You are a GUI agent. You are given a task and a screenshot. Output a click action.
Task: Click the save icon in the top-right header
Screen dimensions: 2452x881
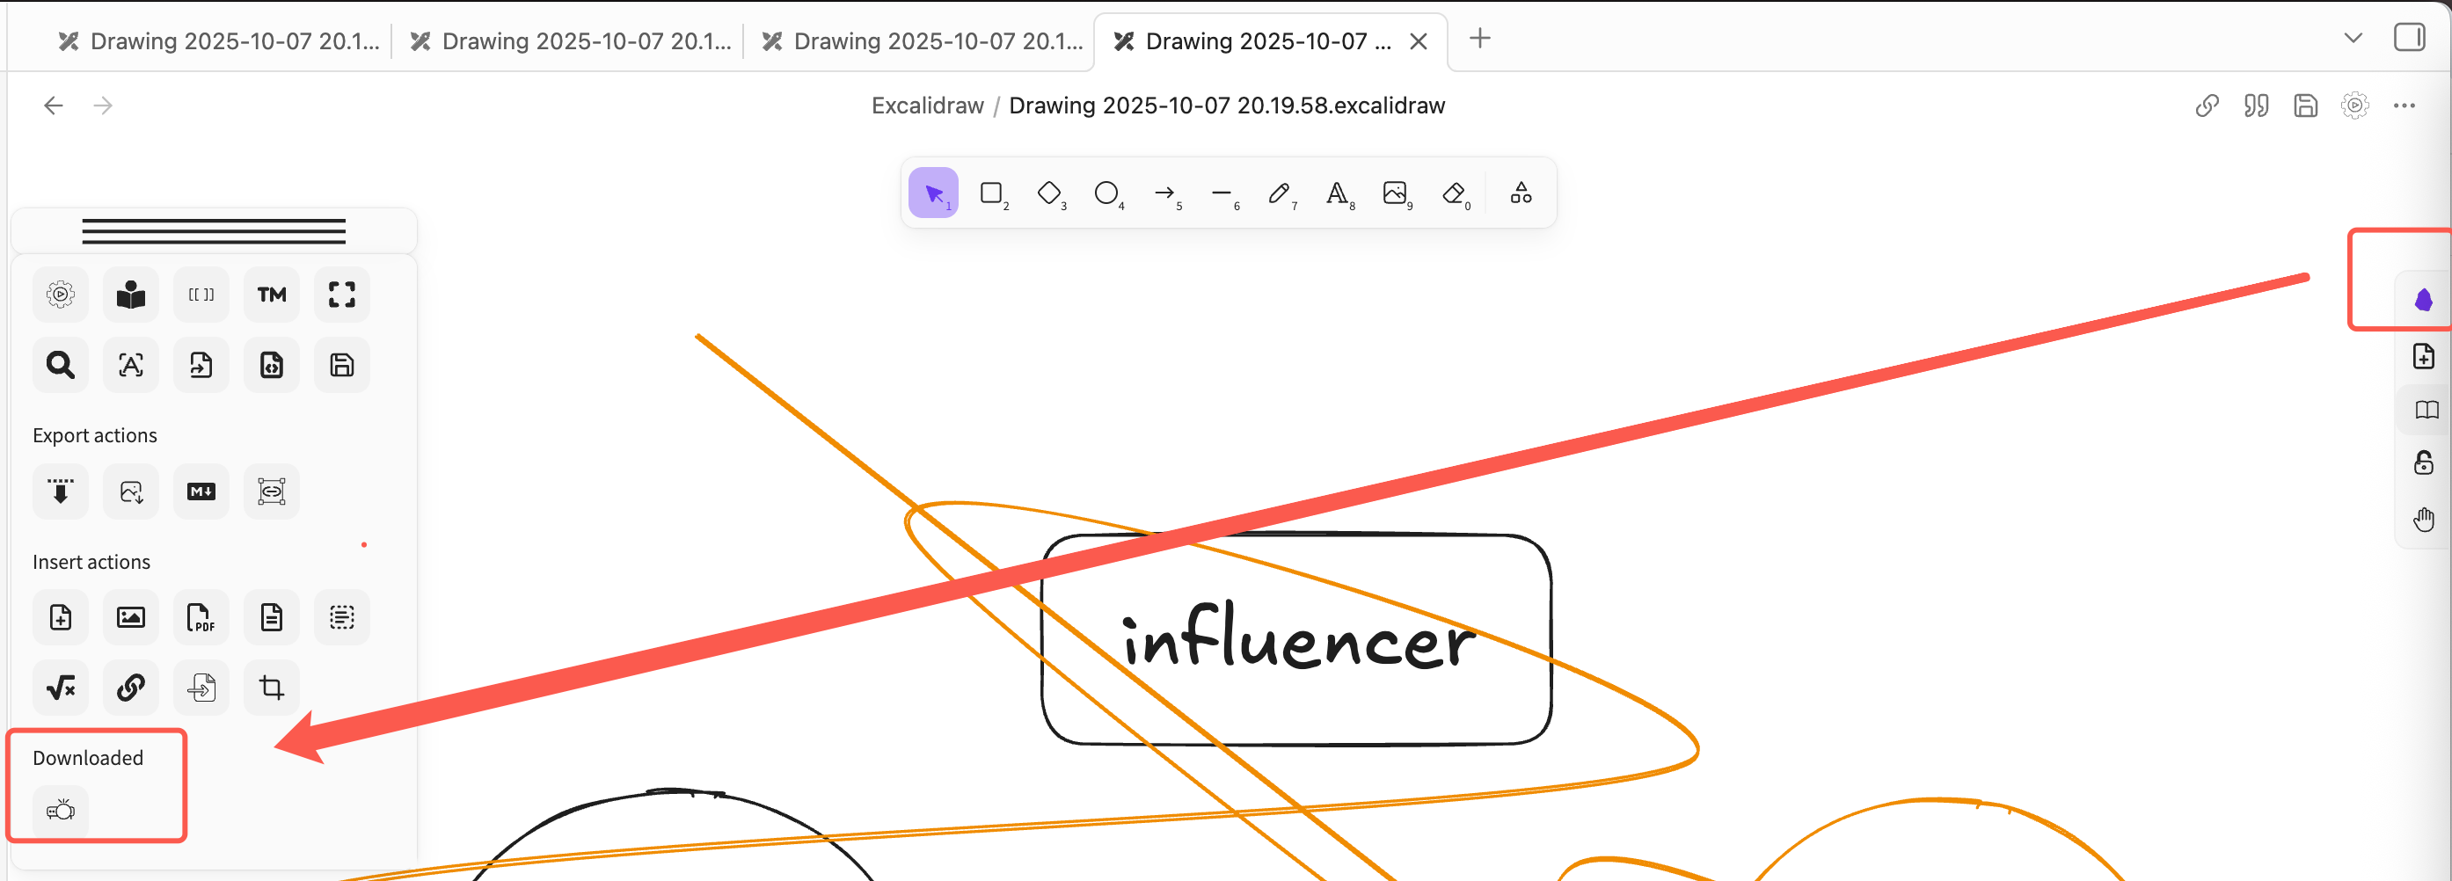point(2305,106)
